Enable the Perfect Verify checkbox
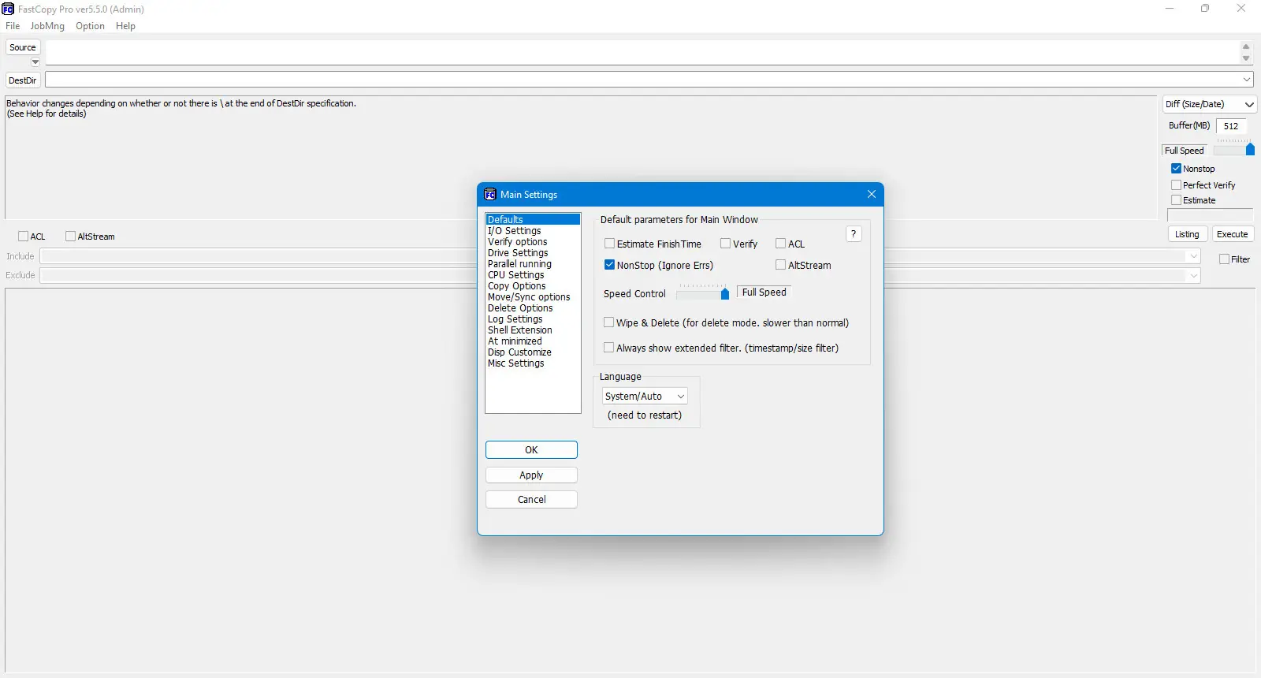This screenshot has height=678, width=1261. tap(1176, 185)
